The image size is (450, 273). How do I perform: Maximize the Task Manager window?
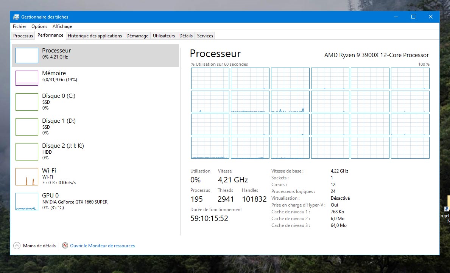[x=413, y=17]
